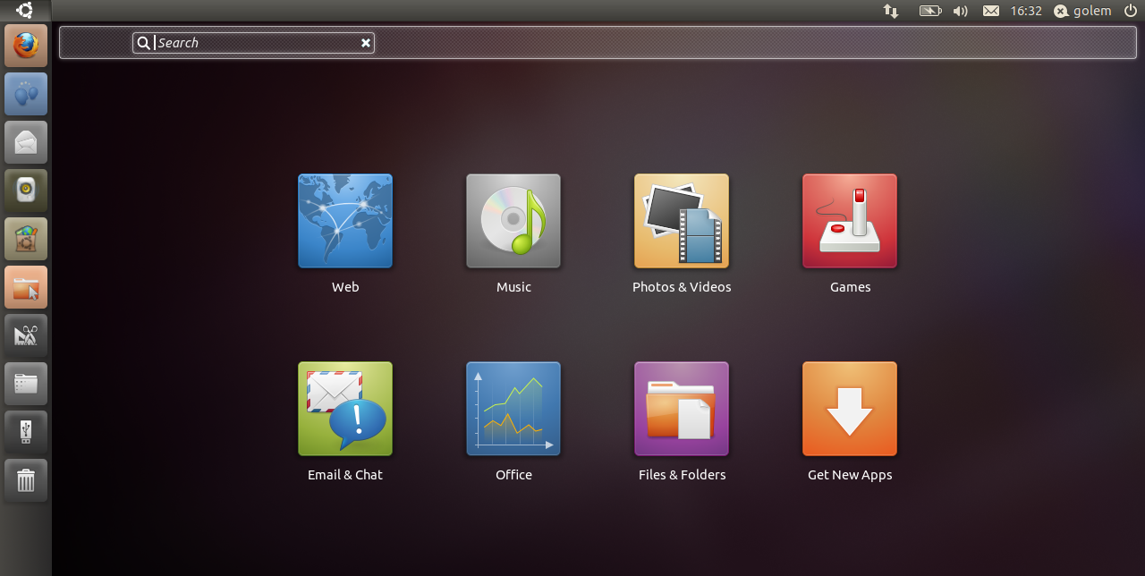Clear the search field with X
Screen dimensions: 1145x576
365,43
